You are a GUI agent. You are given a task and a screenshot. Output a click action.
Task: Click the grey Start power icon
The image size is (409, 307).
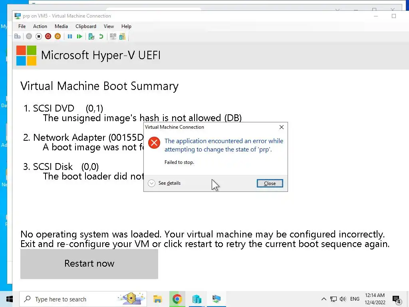click(29, 36)
